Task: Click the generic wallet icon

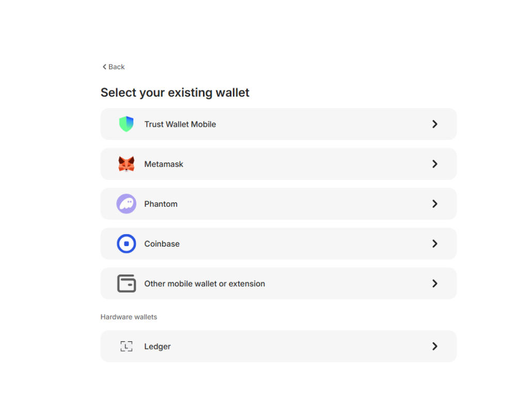Action: coord(127,283)
